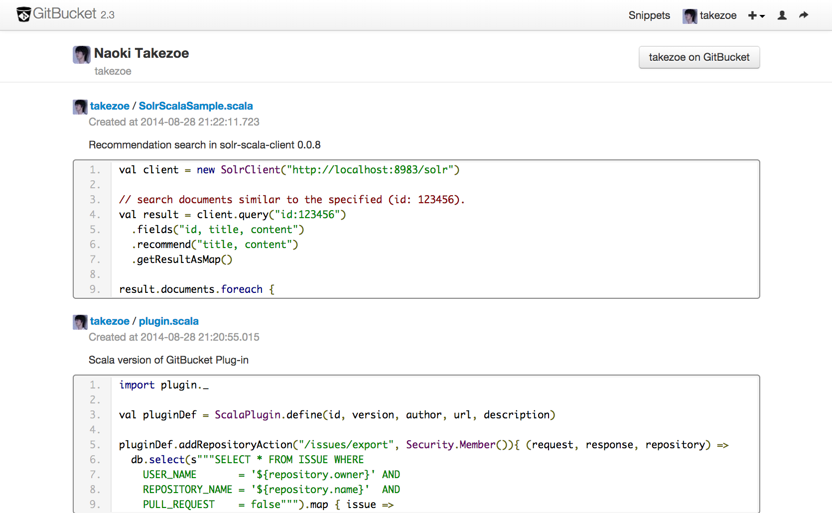Click the ScalaPlugin.define code line
This screenshot has width=832, height=513.
coord(337,415)
